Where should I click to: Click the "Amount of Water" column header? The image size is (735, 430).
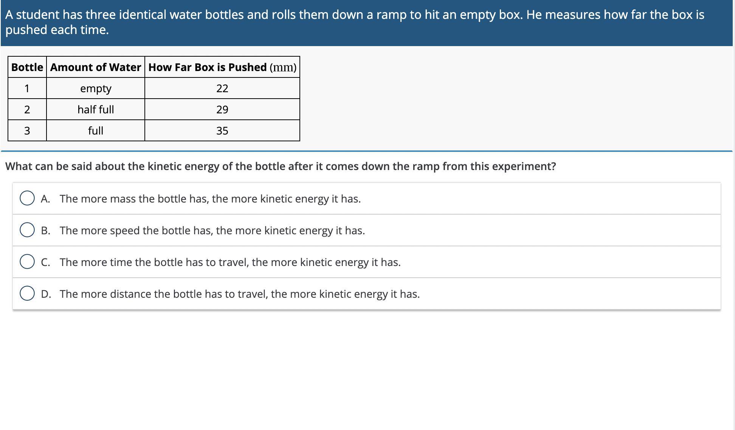pyautogui.click(x=96, y=67)
